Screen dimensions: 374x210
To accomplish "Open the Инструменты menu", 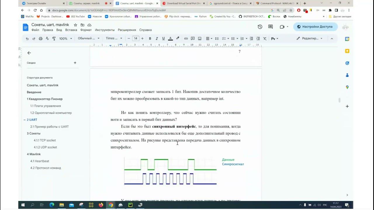I will pos(105,30).
